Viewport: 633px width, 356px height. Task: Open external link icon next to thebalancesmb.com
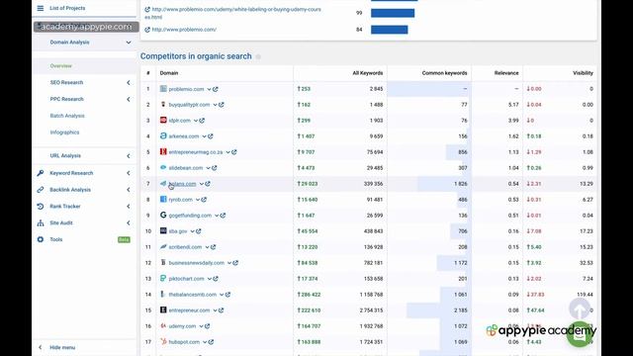(x=227, y=295)
